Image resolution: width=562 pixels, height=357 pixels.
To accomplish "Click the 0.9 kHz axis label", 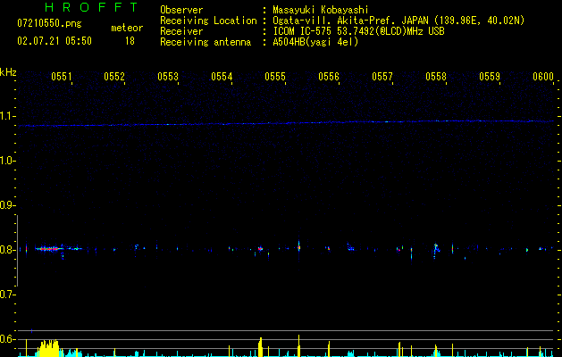I will point(7,205).
